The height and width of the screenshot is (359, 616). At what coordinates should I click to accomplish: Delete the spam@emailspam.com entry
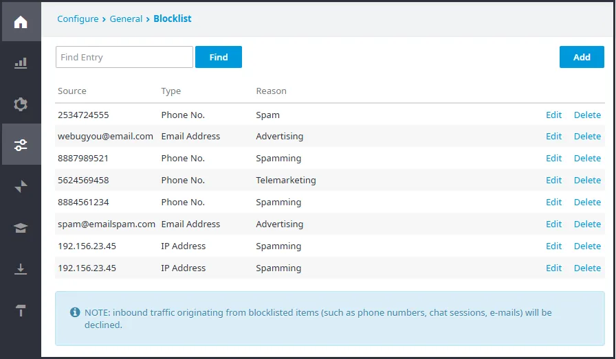point(587,224)
